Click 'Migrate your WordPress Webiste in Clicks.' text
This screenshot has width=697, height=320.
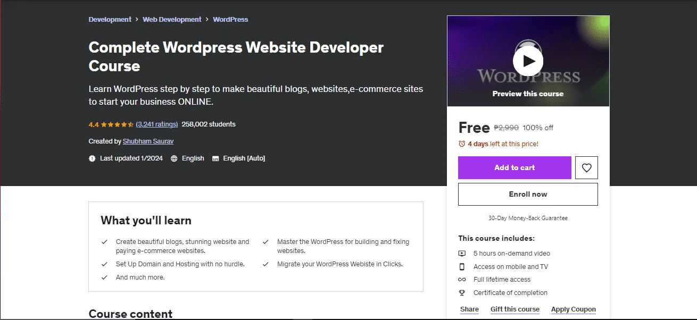coord(340,264)
